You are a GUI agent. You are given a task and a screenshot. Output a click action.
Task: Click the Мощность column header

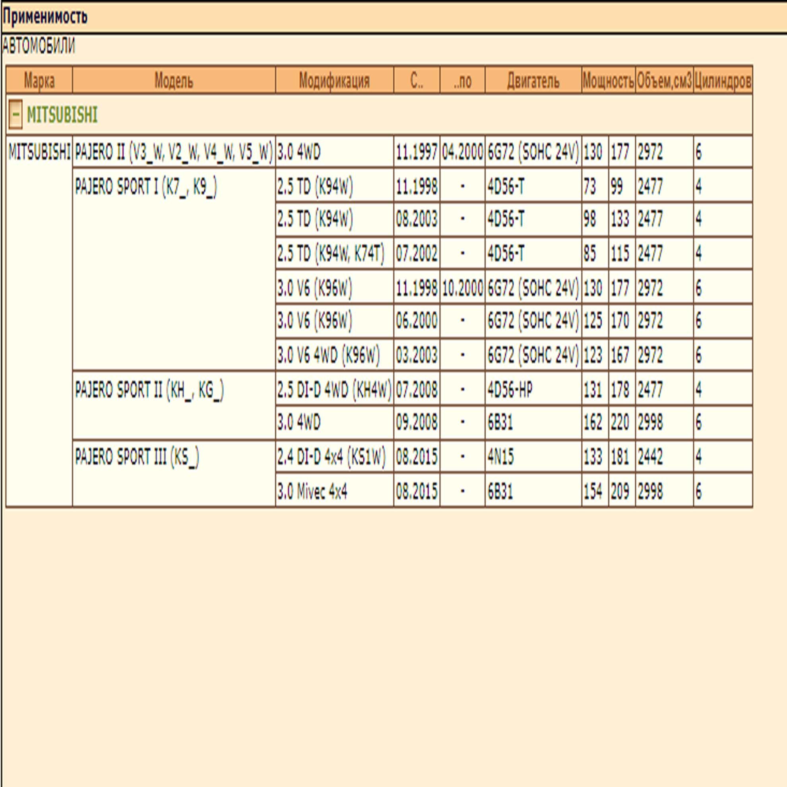click(609, 80)
